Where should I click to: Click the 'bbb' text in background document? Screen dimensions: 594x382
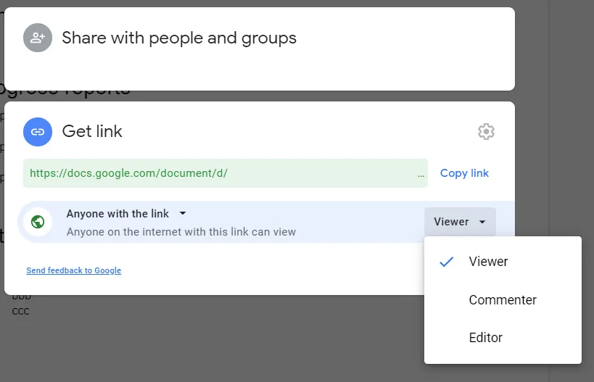click(x=21, y=297)
